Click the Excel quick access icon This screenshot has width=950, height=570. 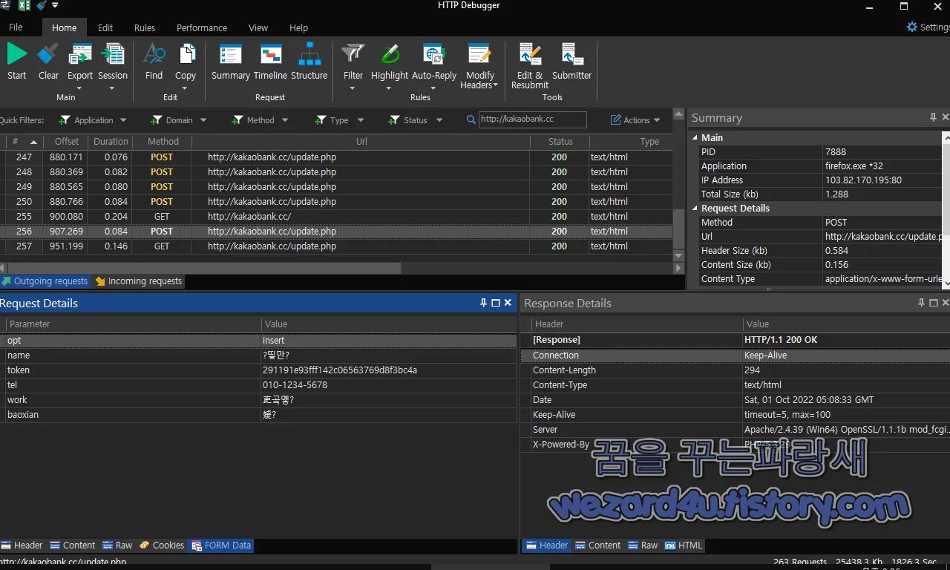24,6
